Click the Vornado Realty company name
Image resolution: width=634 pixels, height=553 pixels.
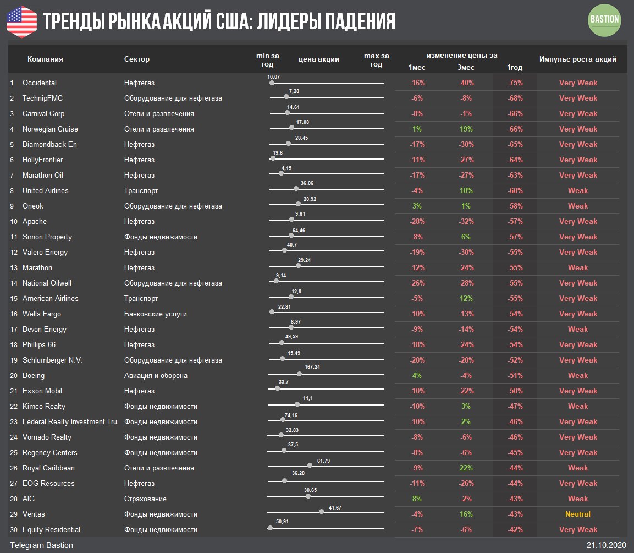tap(47, 437)
